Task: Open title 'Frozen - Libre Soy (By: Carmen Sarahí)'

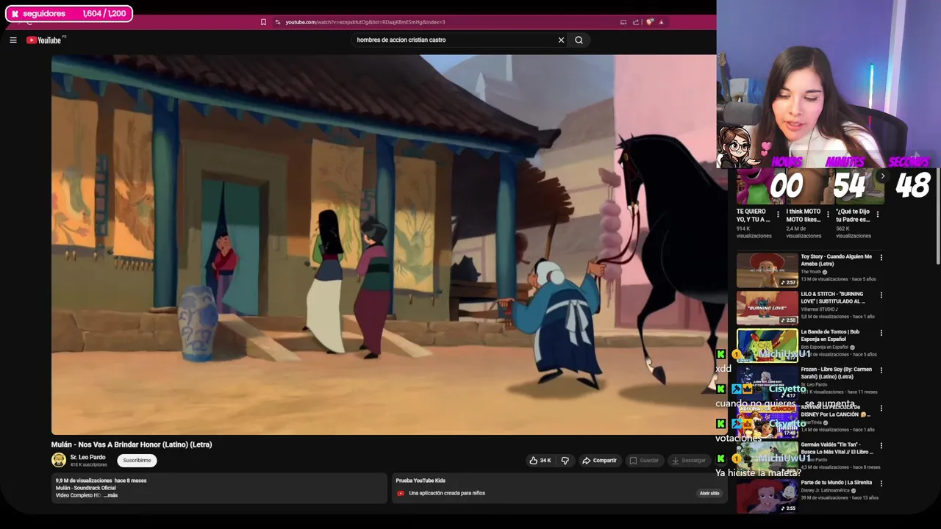Action: click(837, 373)
